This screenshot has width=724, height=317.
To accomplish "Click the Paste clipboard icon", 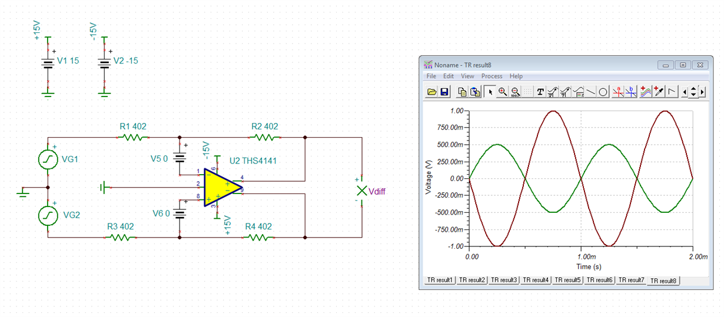I will click(475, 92).
